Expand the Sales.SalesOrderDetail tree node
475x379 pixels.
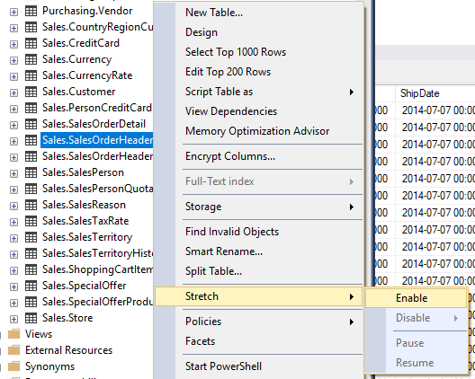pos(13,125)
